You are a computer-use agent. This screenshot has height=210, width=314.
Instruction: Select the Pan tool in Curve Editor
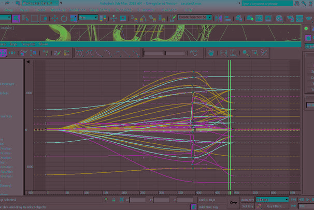click(x=212, y=53)
